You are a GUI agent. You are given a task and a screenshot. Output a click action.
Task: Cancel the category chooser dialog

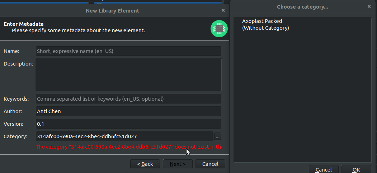[x=324, y=169]
